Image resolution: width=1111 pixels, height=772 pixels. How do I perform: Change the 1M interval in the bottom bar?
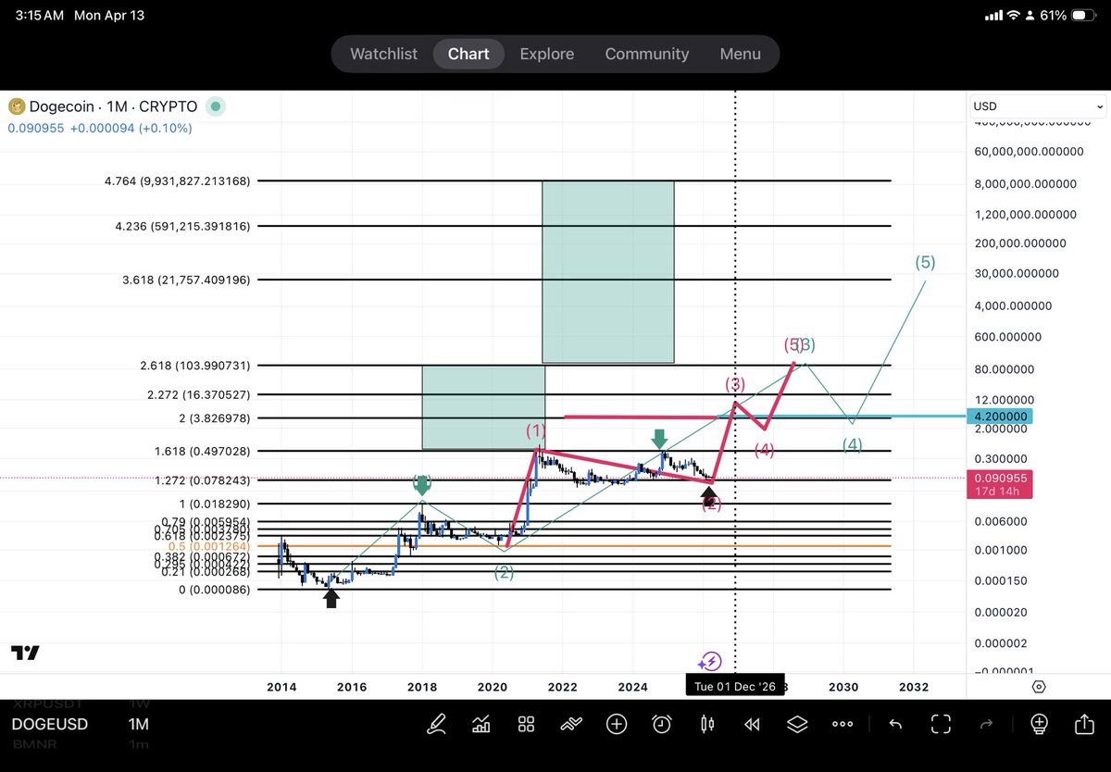[x=137, y=725]
